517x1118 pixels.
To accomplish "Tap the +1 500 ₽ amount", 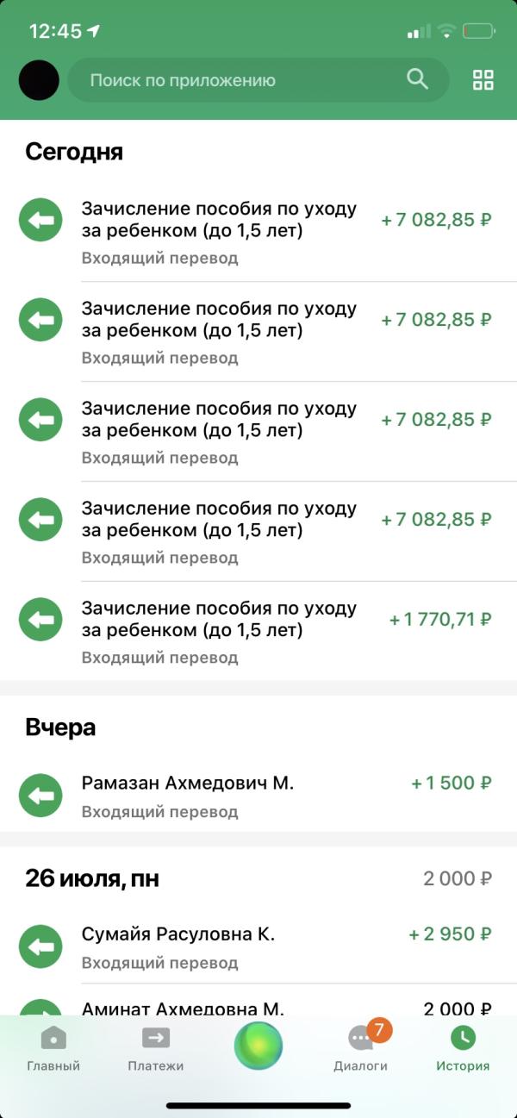I will [452, 783].
